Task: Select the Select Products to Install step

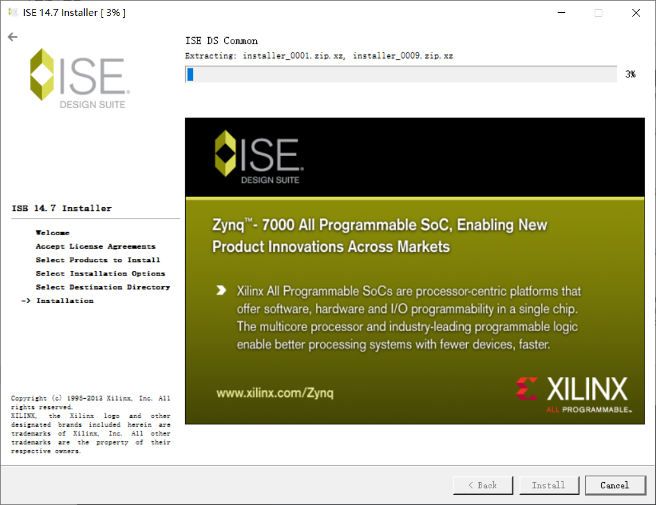Action: click(98, 260)
